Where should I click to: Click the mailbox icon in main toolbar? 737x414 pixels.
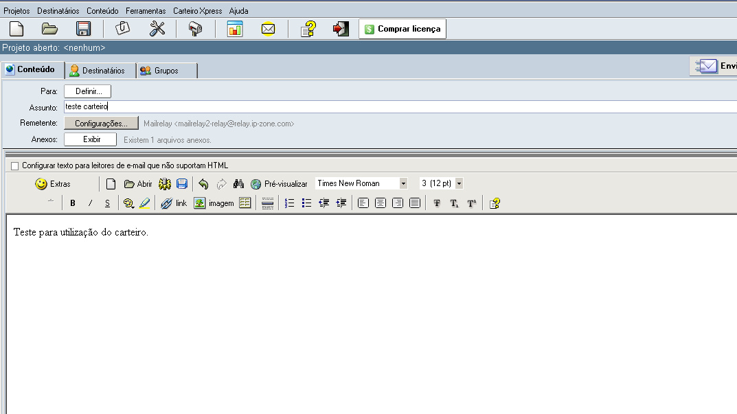(x=195, y=29)
